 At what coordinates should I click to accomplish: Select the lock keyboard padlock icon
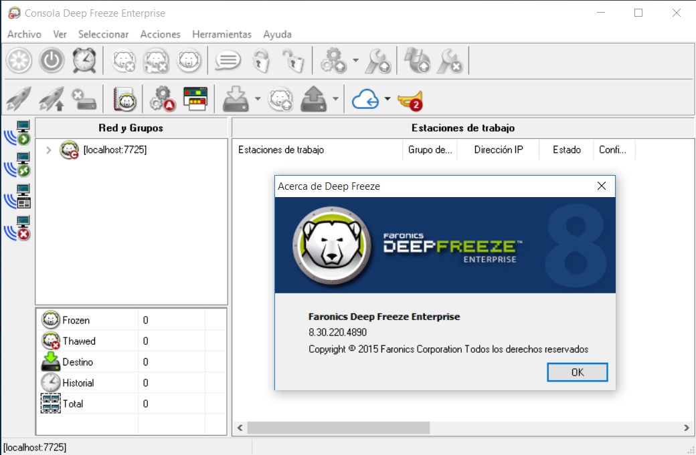262,60
